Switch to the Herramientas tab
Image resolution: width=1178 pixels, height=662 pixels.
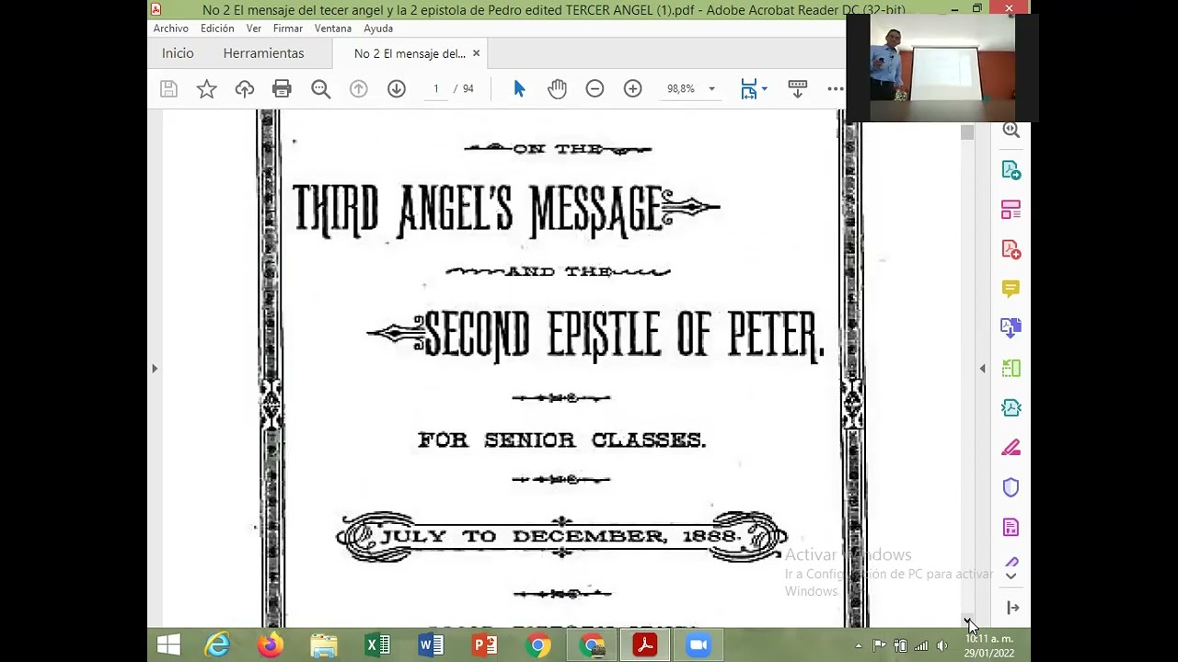pyautogui.click(x=263, y=53)
